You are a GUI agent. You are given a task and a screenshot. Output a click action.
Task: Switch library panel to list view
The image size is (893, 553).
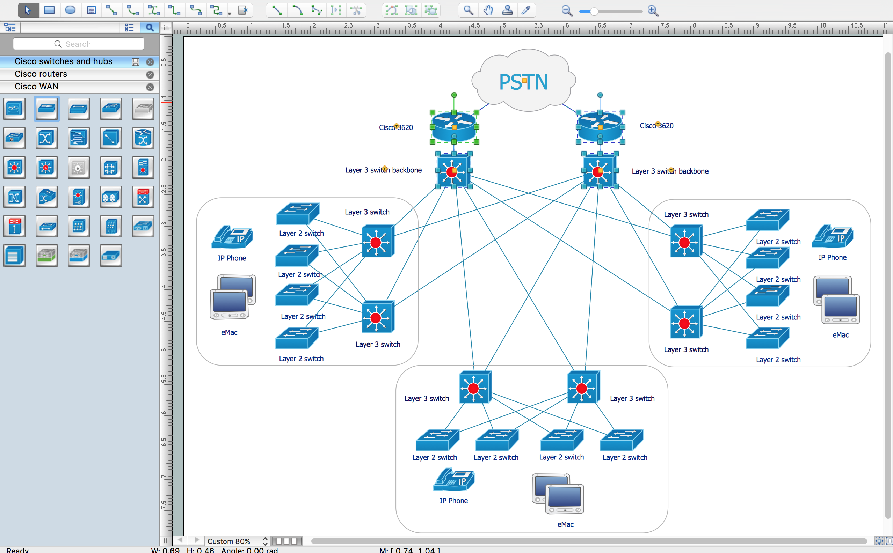(x=129, y=28)
